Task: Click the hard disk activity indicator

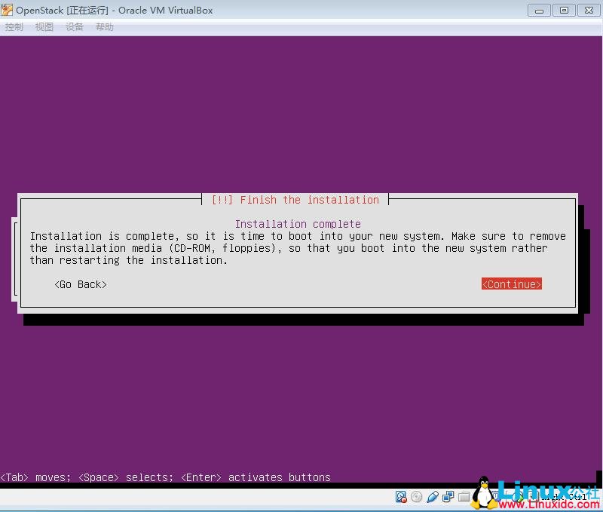Action: [x=403, y=496]
